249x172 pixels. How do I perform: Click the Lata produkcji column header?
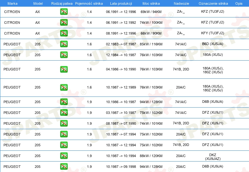pyautogui.click(x=121, y=3)
